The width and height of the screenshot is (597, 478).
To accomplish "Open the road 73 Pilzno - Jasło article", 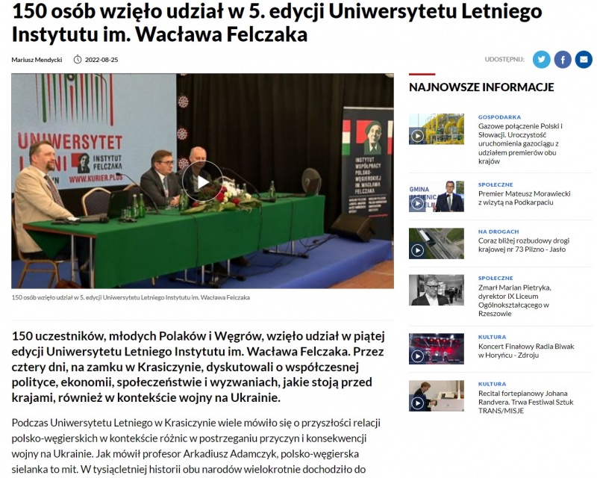I will tap(524, 245).
